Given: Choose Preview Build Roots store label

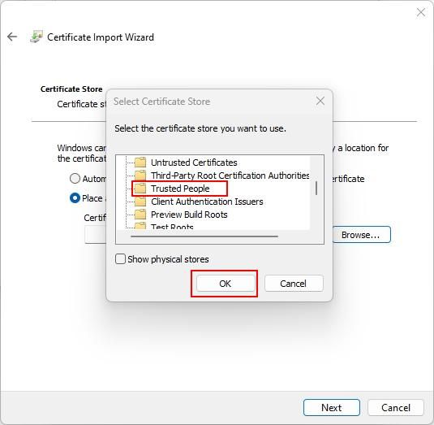Looking at the screenshot, I should click(x=189, y=215).
